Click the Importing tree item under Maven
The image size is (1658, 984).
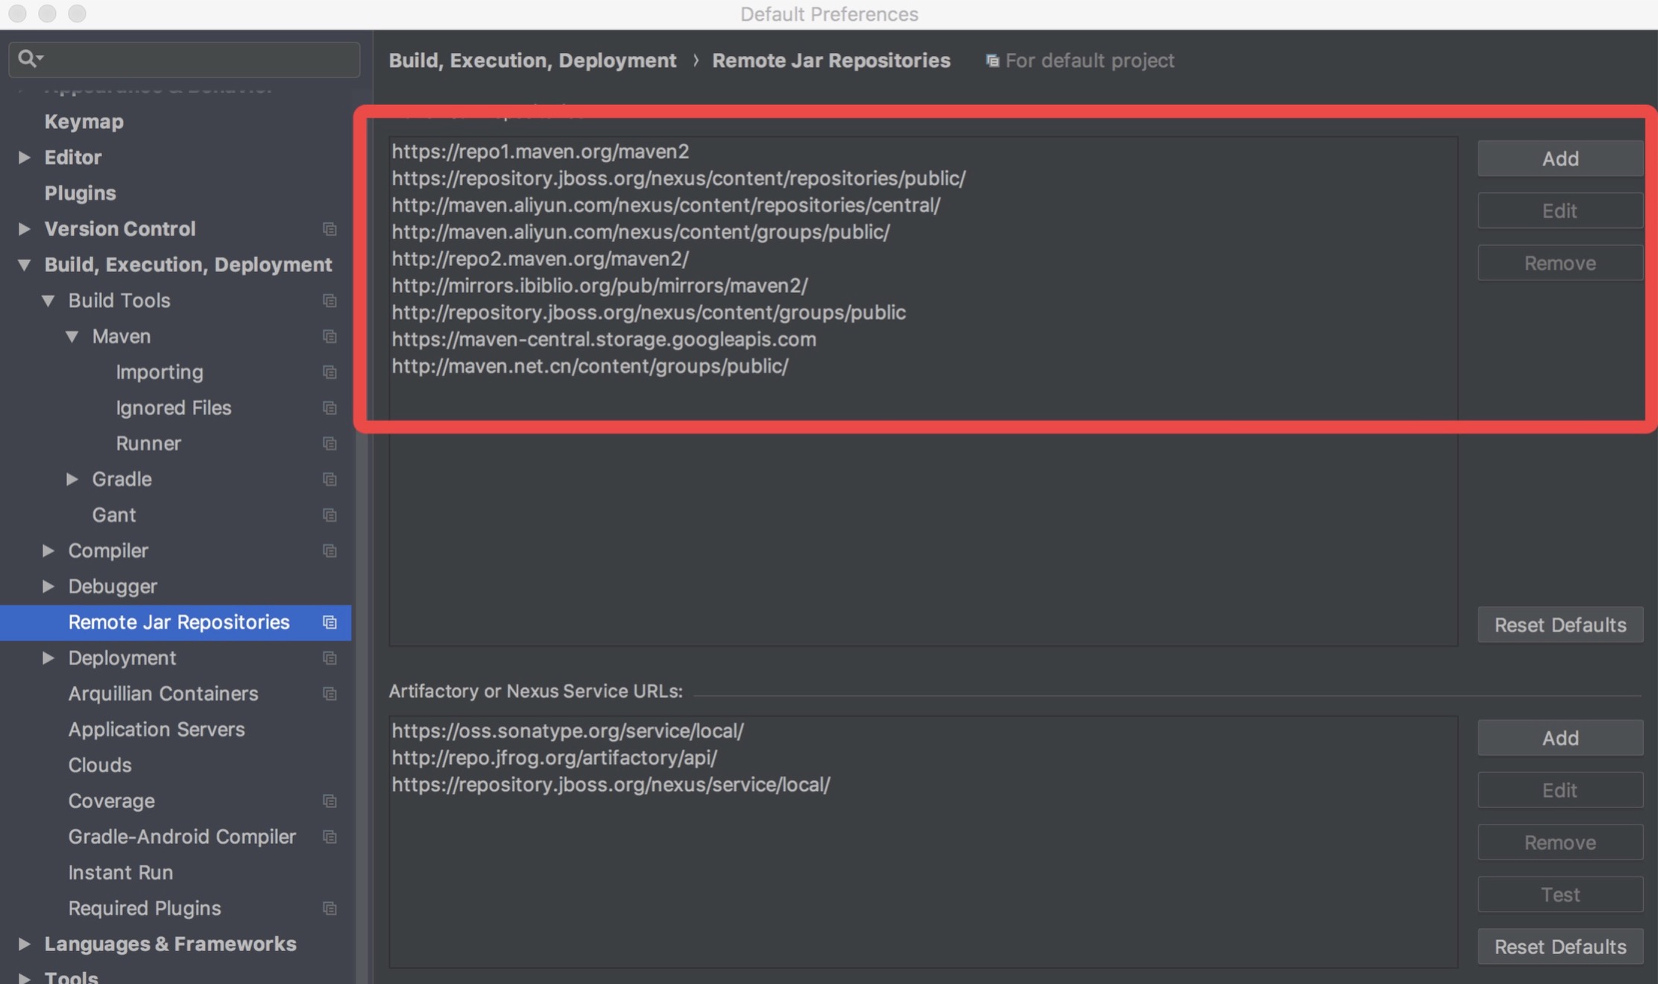(160, 373)
